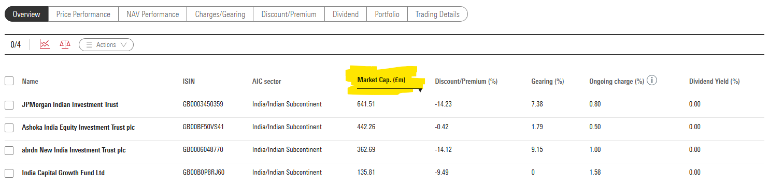Switch to the Dividend tab
Image resolution: width=769 pixels, height=186 pixels.
[x=346, y=14]
